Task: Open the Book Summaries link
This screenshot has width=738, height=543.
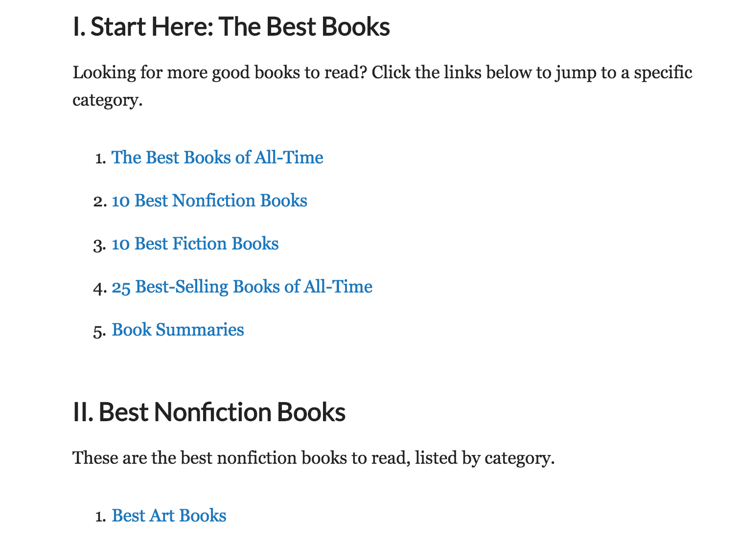Action: 178,330
